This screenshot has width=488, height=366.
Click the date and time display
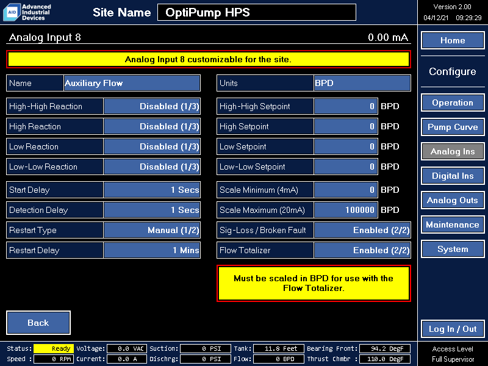tap(453, 18)
